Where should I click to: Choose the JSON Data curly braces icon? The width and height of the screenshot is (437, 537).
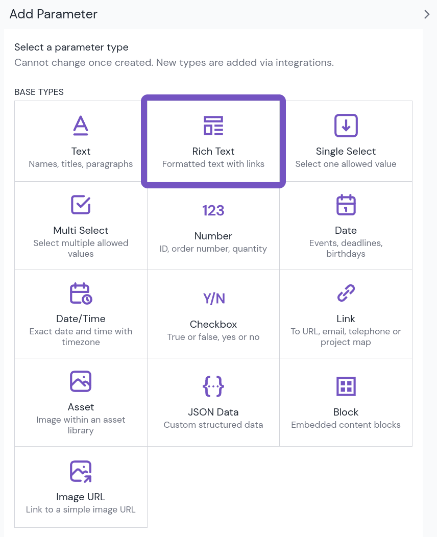213,386
